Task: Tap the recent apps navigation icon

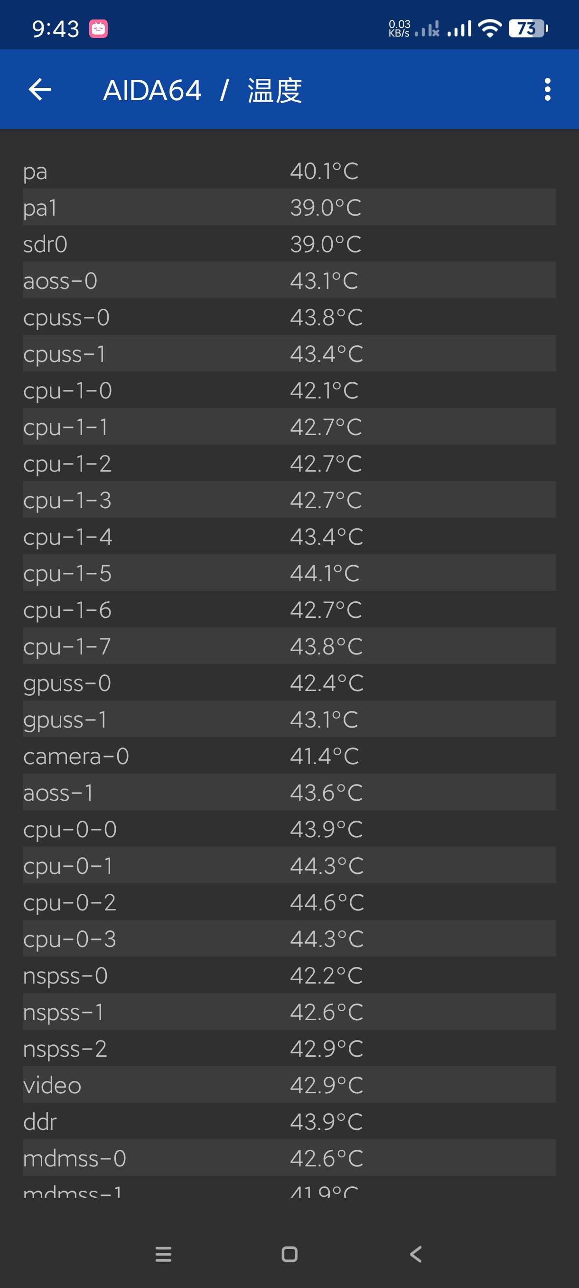Action: [163, 1254]
